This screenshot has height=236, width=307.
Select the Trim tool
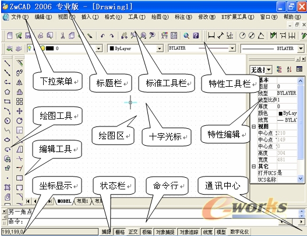click(19, 159)
